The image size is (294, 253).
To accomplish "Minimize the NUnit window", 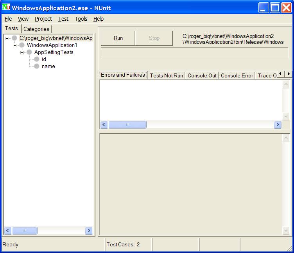I will 263,8.
